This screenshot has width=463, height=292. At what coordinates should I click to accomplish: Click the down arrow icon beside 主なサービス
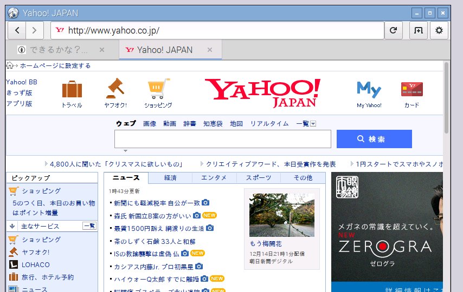pyautogui.click(x=12, y=226)
